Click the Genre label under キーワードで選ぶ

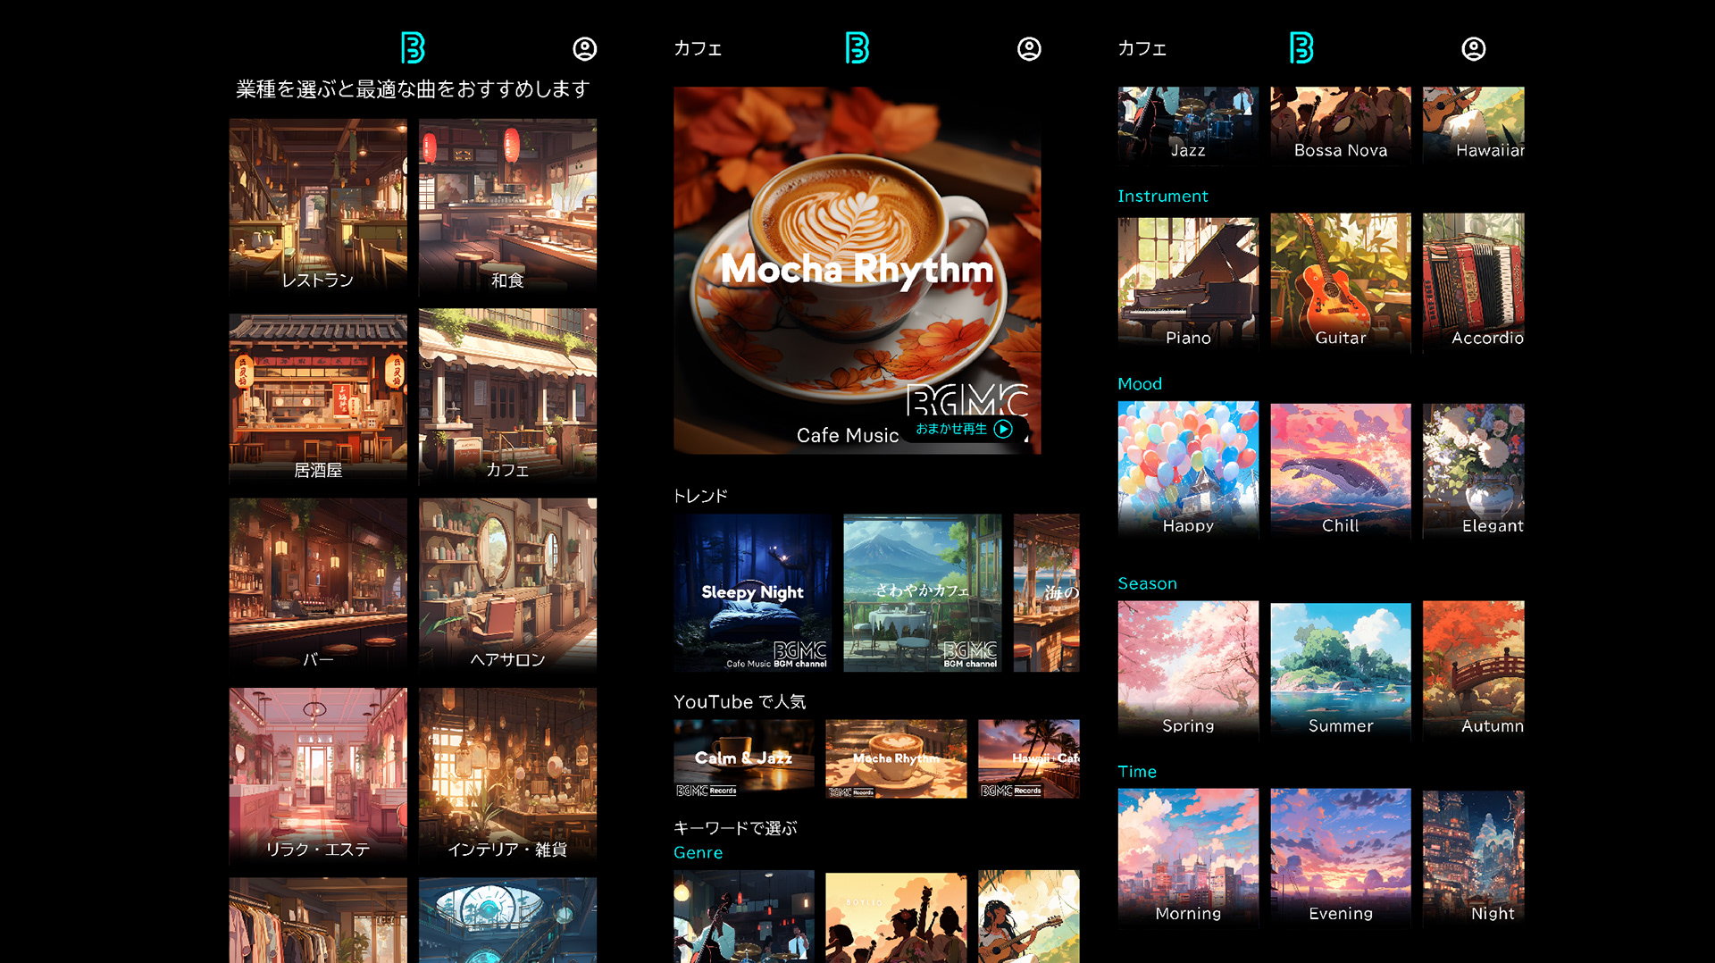(x=699, y=852)
